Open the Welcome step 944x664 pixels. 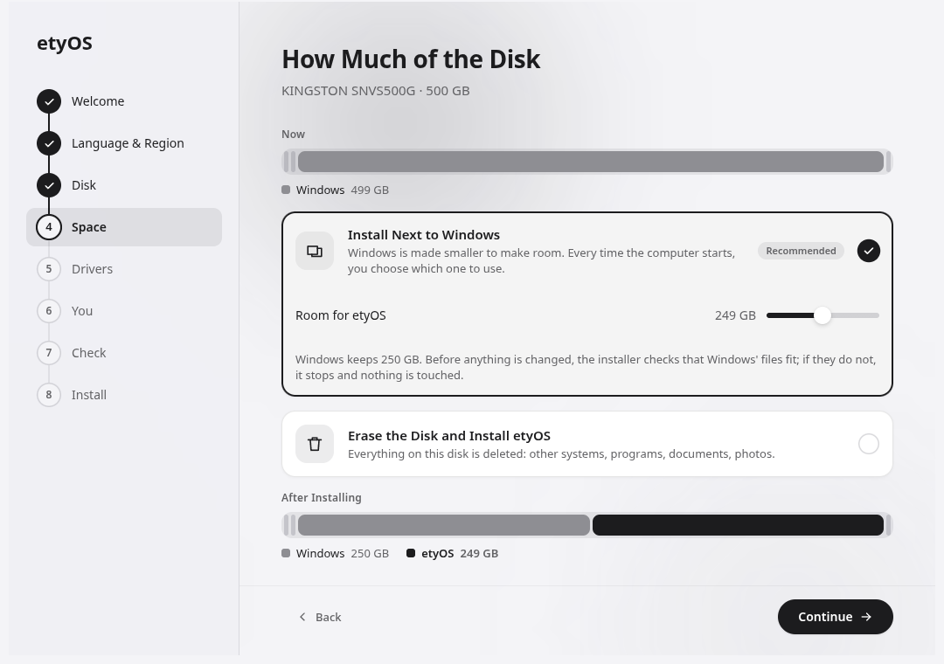124,101
